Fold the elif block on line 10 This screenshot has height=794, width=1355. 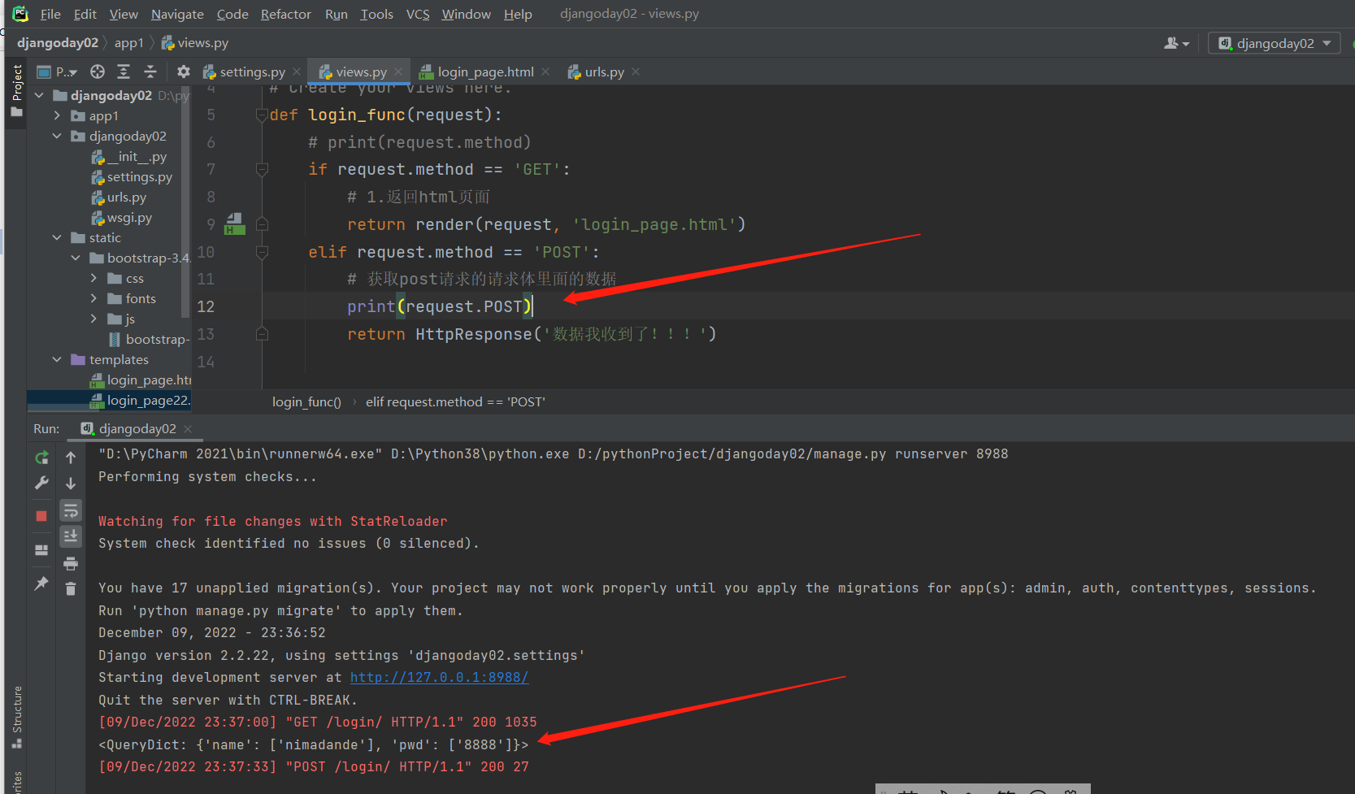click(262, 252)
